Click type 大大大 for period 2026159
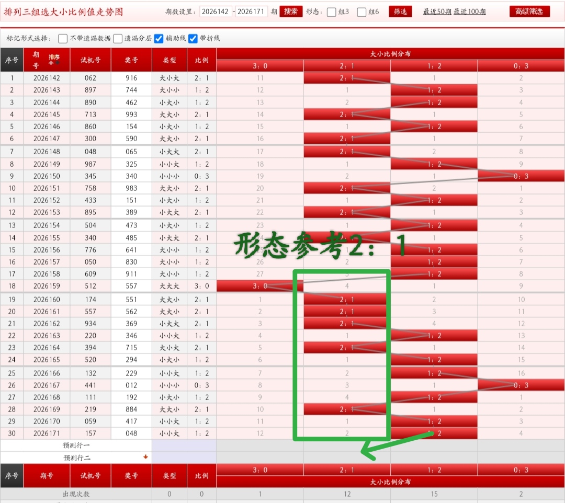 pyautogui.click(x=169, y=286)
